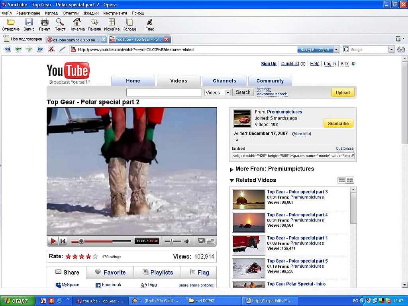This screenshot has width=408, height=306.
Task: Open the Log In link
Action: [330, 64]
